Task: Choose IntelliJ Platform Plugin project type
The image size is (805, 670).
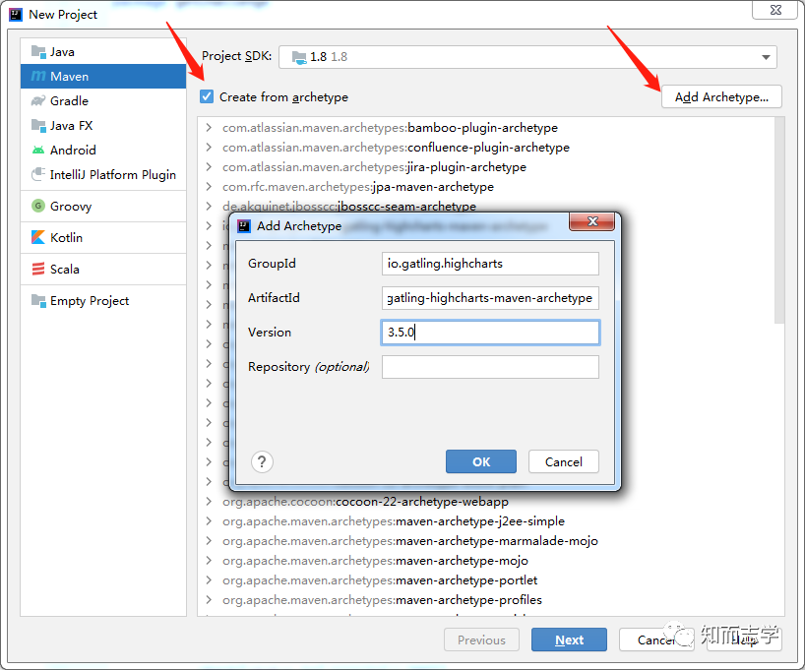Action: click(103, 175)
